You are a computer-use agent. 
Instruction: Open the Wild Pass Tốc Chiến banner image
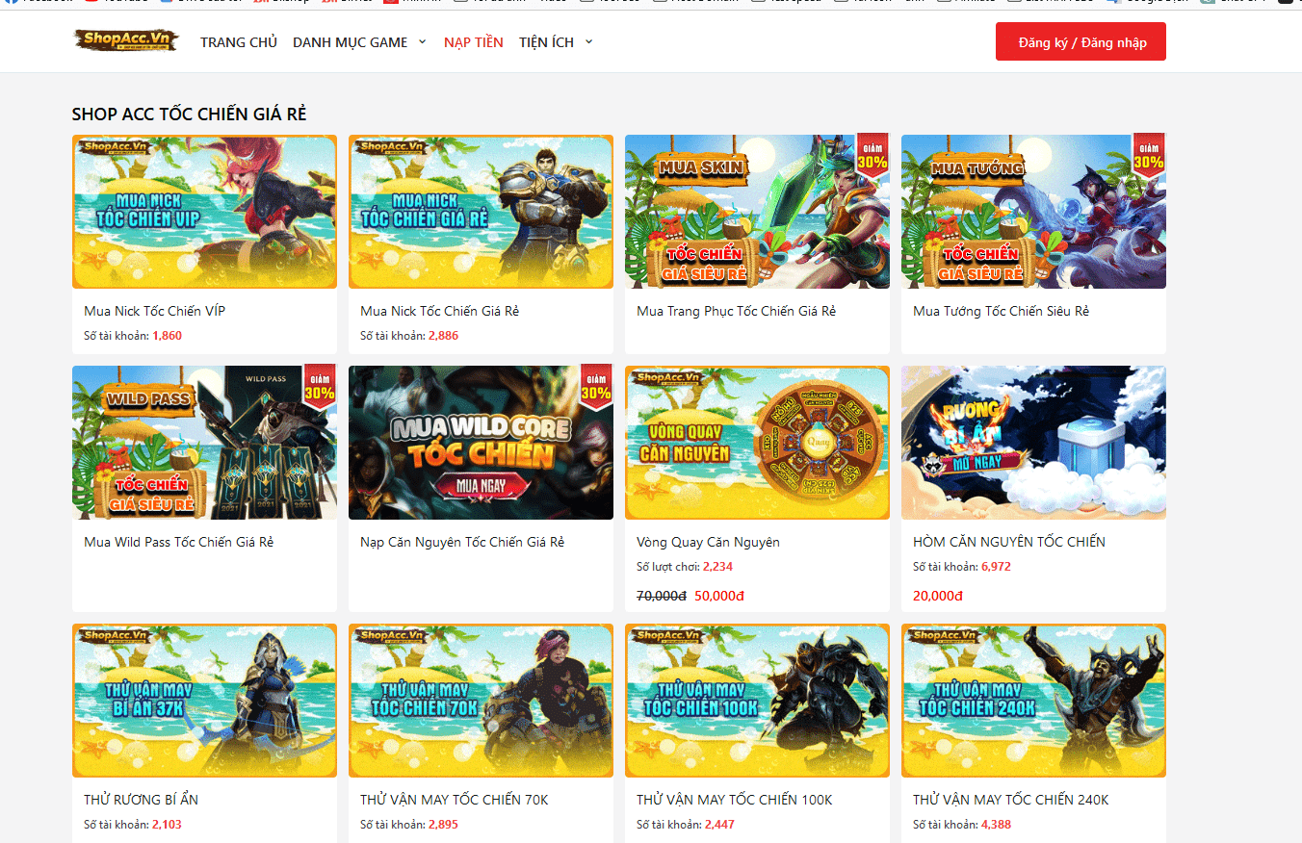[x=204, y=443]
